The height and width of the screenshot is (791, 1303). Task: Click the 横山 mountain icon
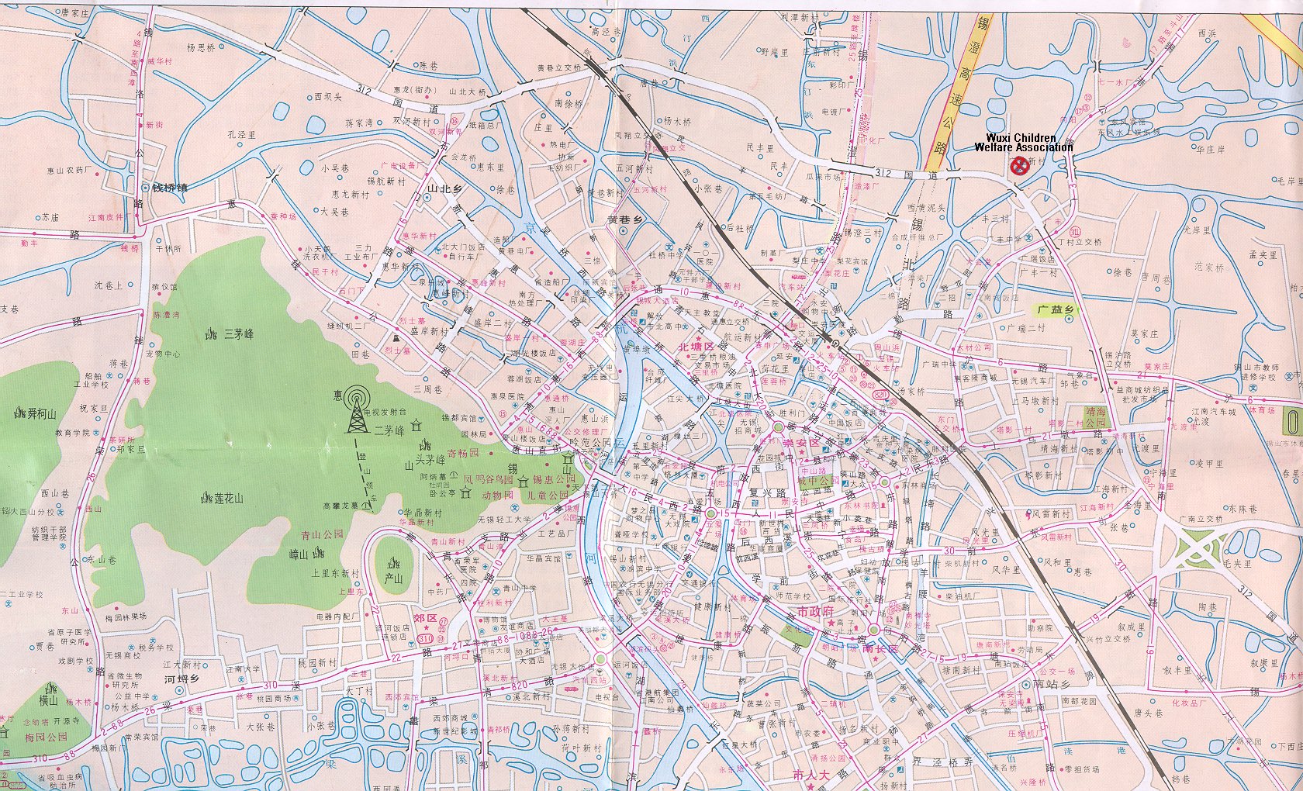(51, 688)
